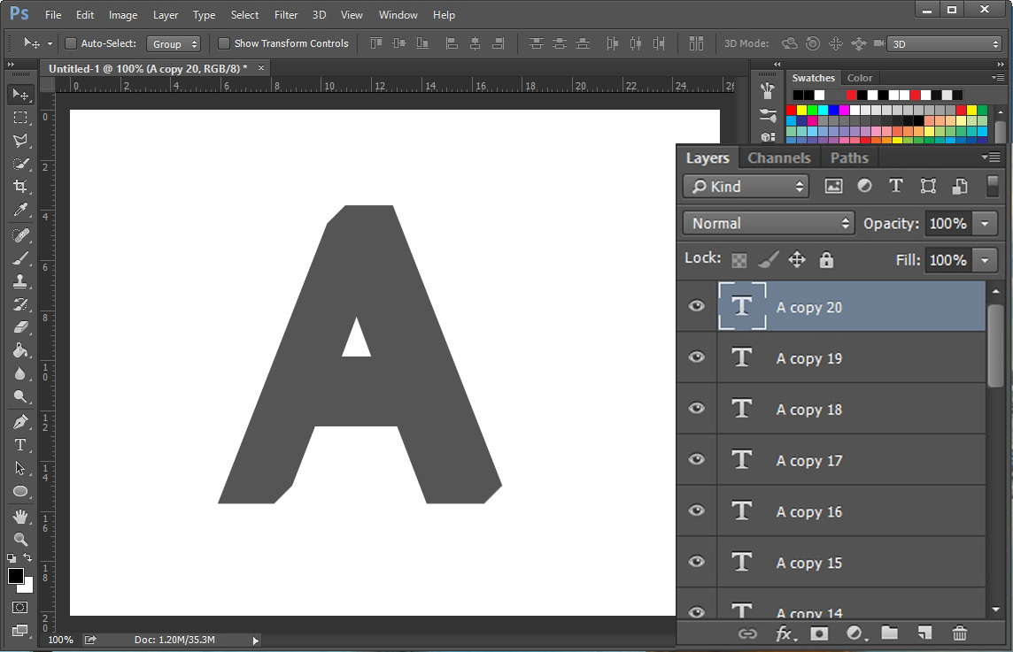Open the Filter menu
1013x652 pixels.
[x=285, y=15]
